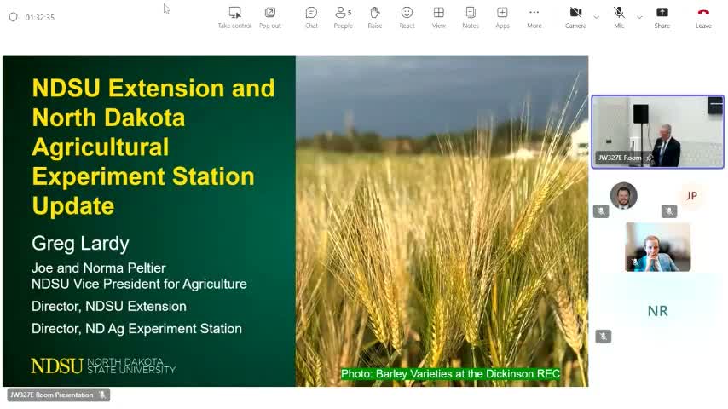Open meeting Notes
Image resolution: width=728 pixels, height=409 pixels.
pos(470,16)
